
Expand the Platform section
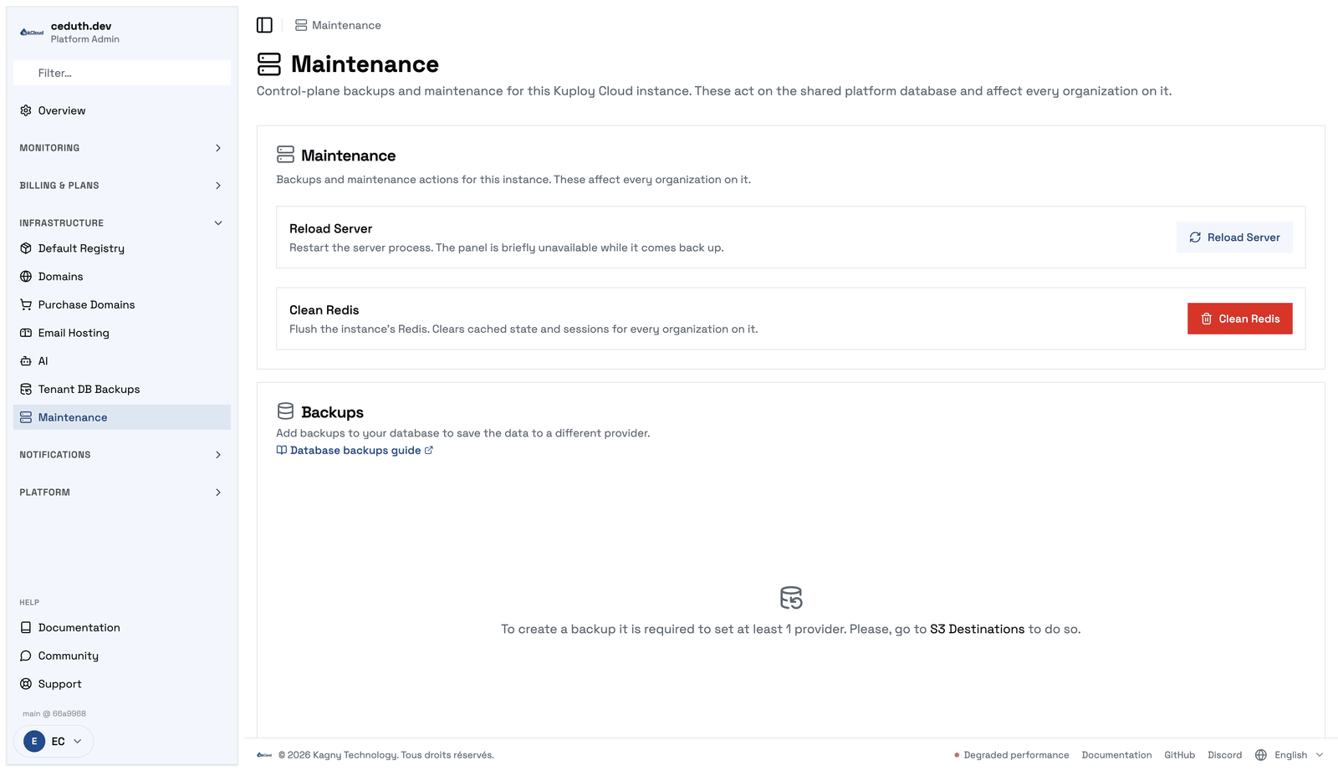pos(122,493)
